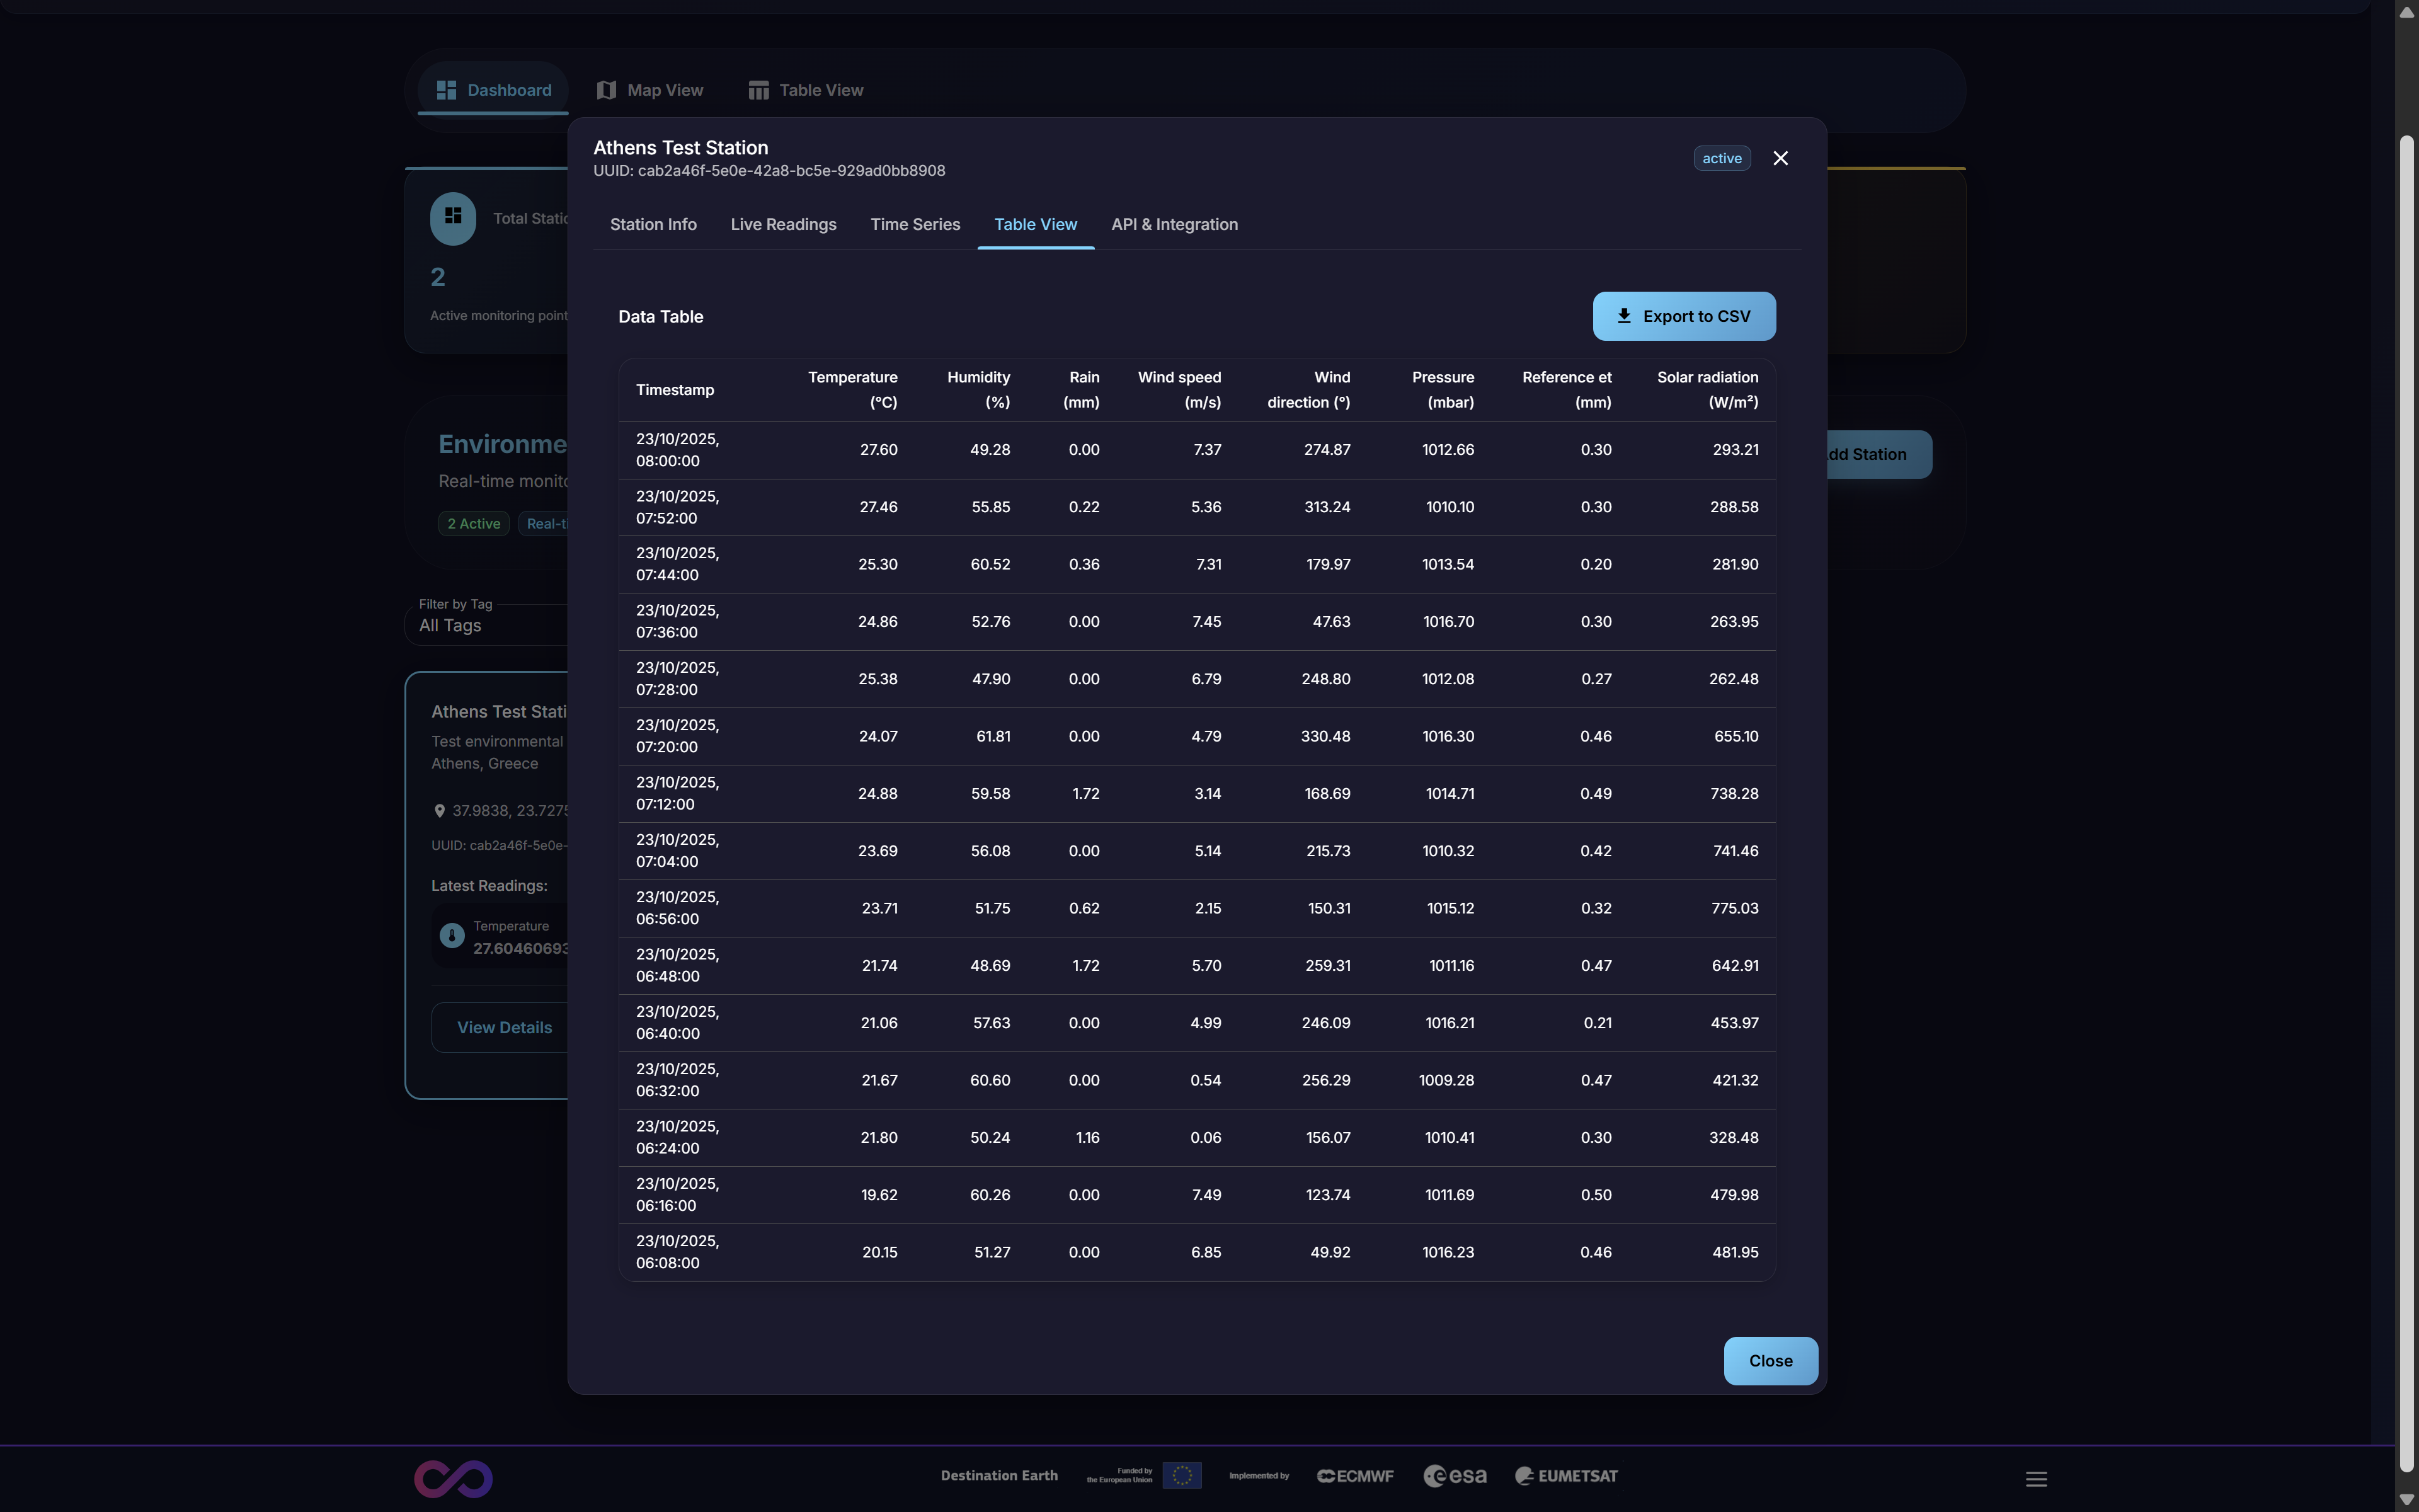Click the thermometer temperature icon
Viewport: 2419px width, 1512px height.
tap(452, 936)
